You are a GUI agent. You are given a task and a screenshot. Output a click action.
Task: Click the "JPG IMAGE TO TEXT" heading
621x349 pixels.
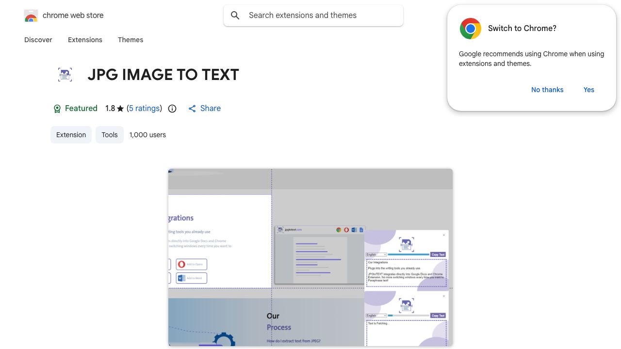tap(163, 75)
